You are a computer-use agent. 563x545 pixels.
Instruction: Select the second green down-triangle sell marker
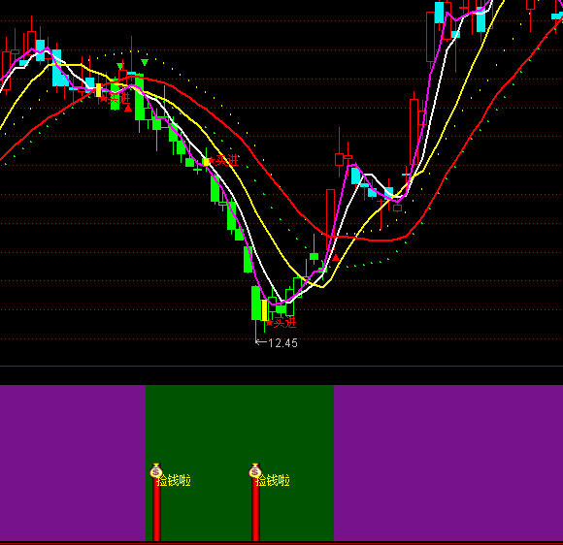145,63
